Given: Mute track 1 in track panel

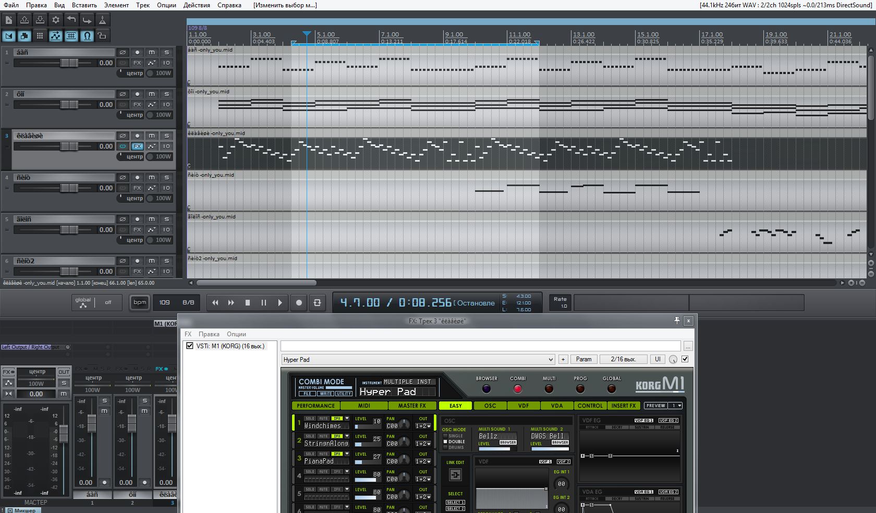Looking at the screenshot, I should [152, 52].
